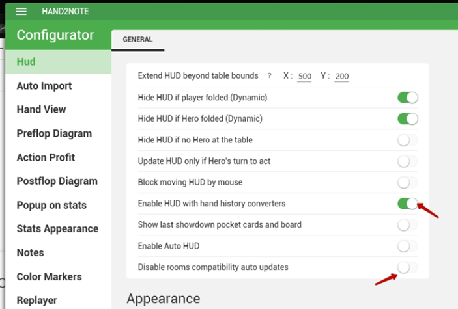Toggle Hide HUD if Hero folded

coord(407,119)
